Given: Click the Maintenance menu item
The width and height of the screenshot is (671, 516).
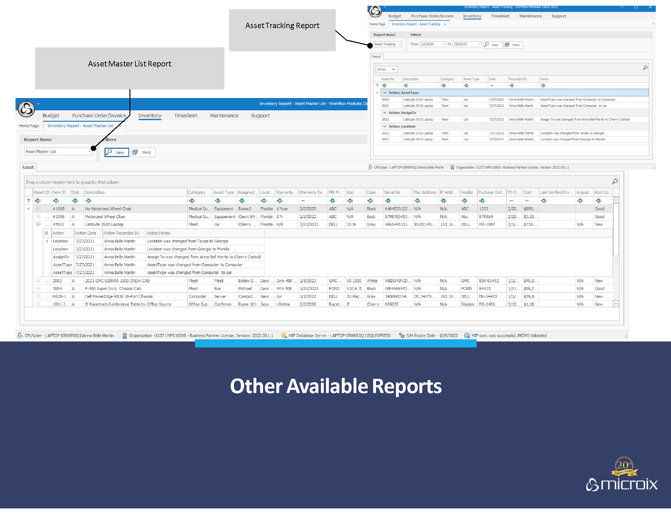Looking at the screenshot, I should coord(224,115).
